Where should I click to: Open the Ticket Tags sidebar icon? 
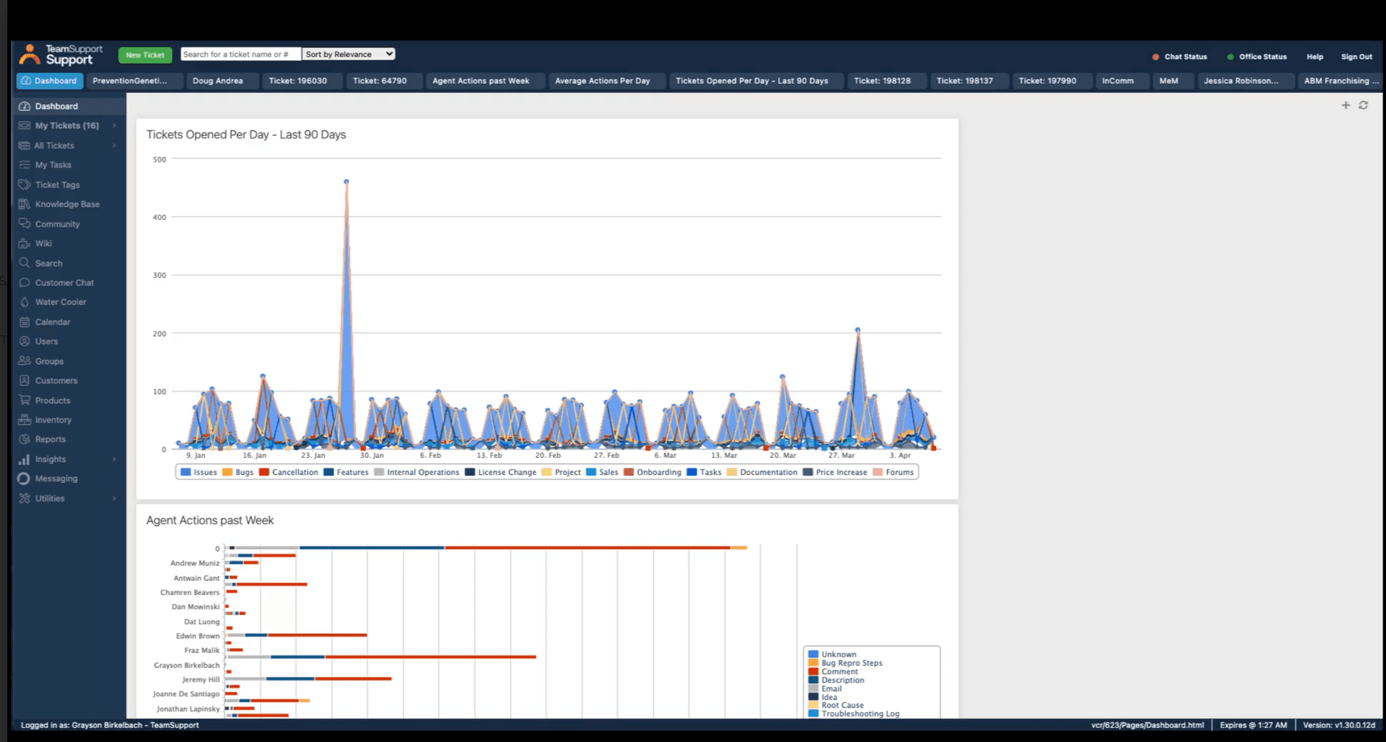(x=24, y=185)
